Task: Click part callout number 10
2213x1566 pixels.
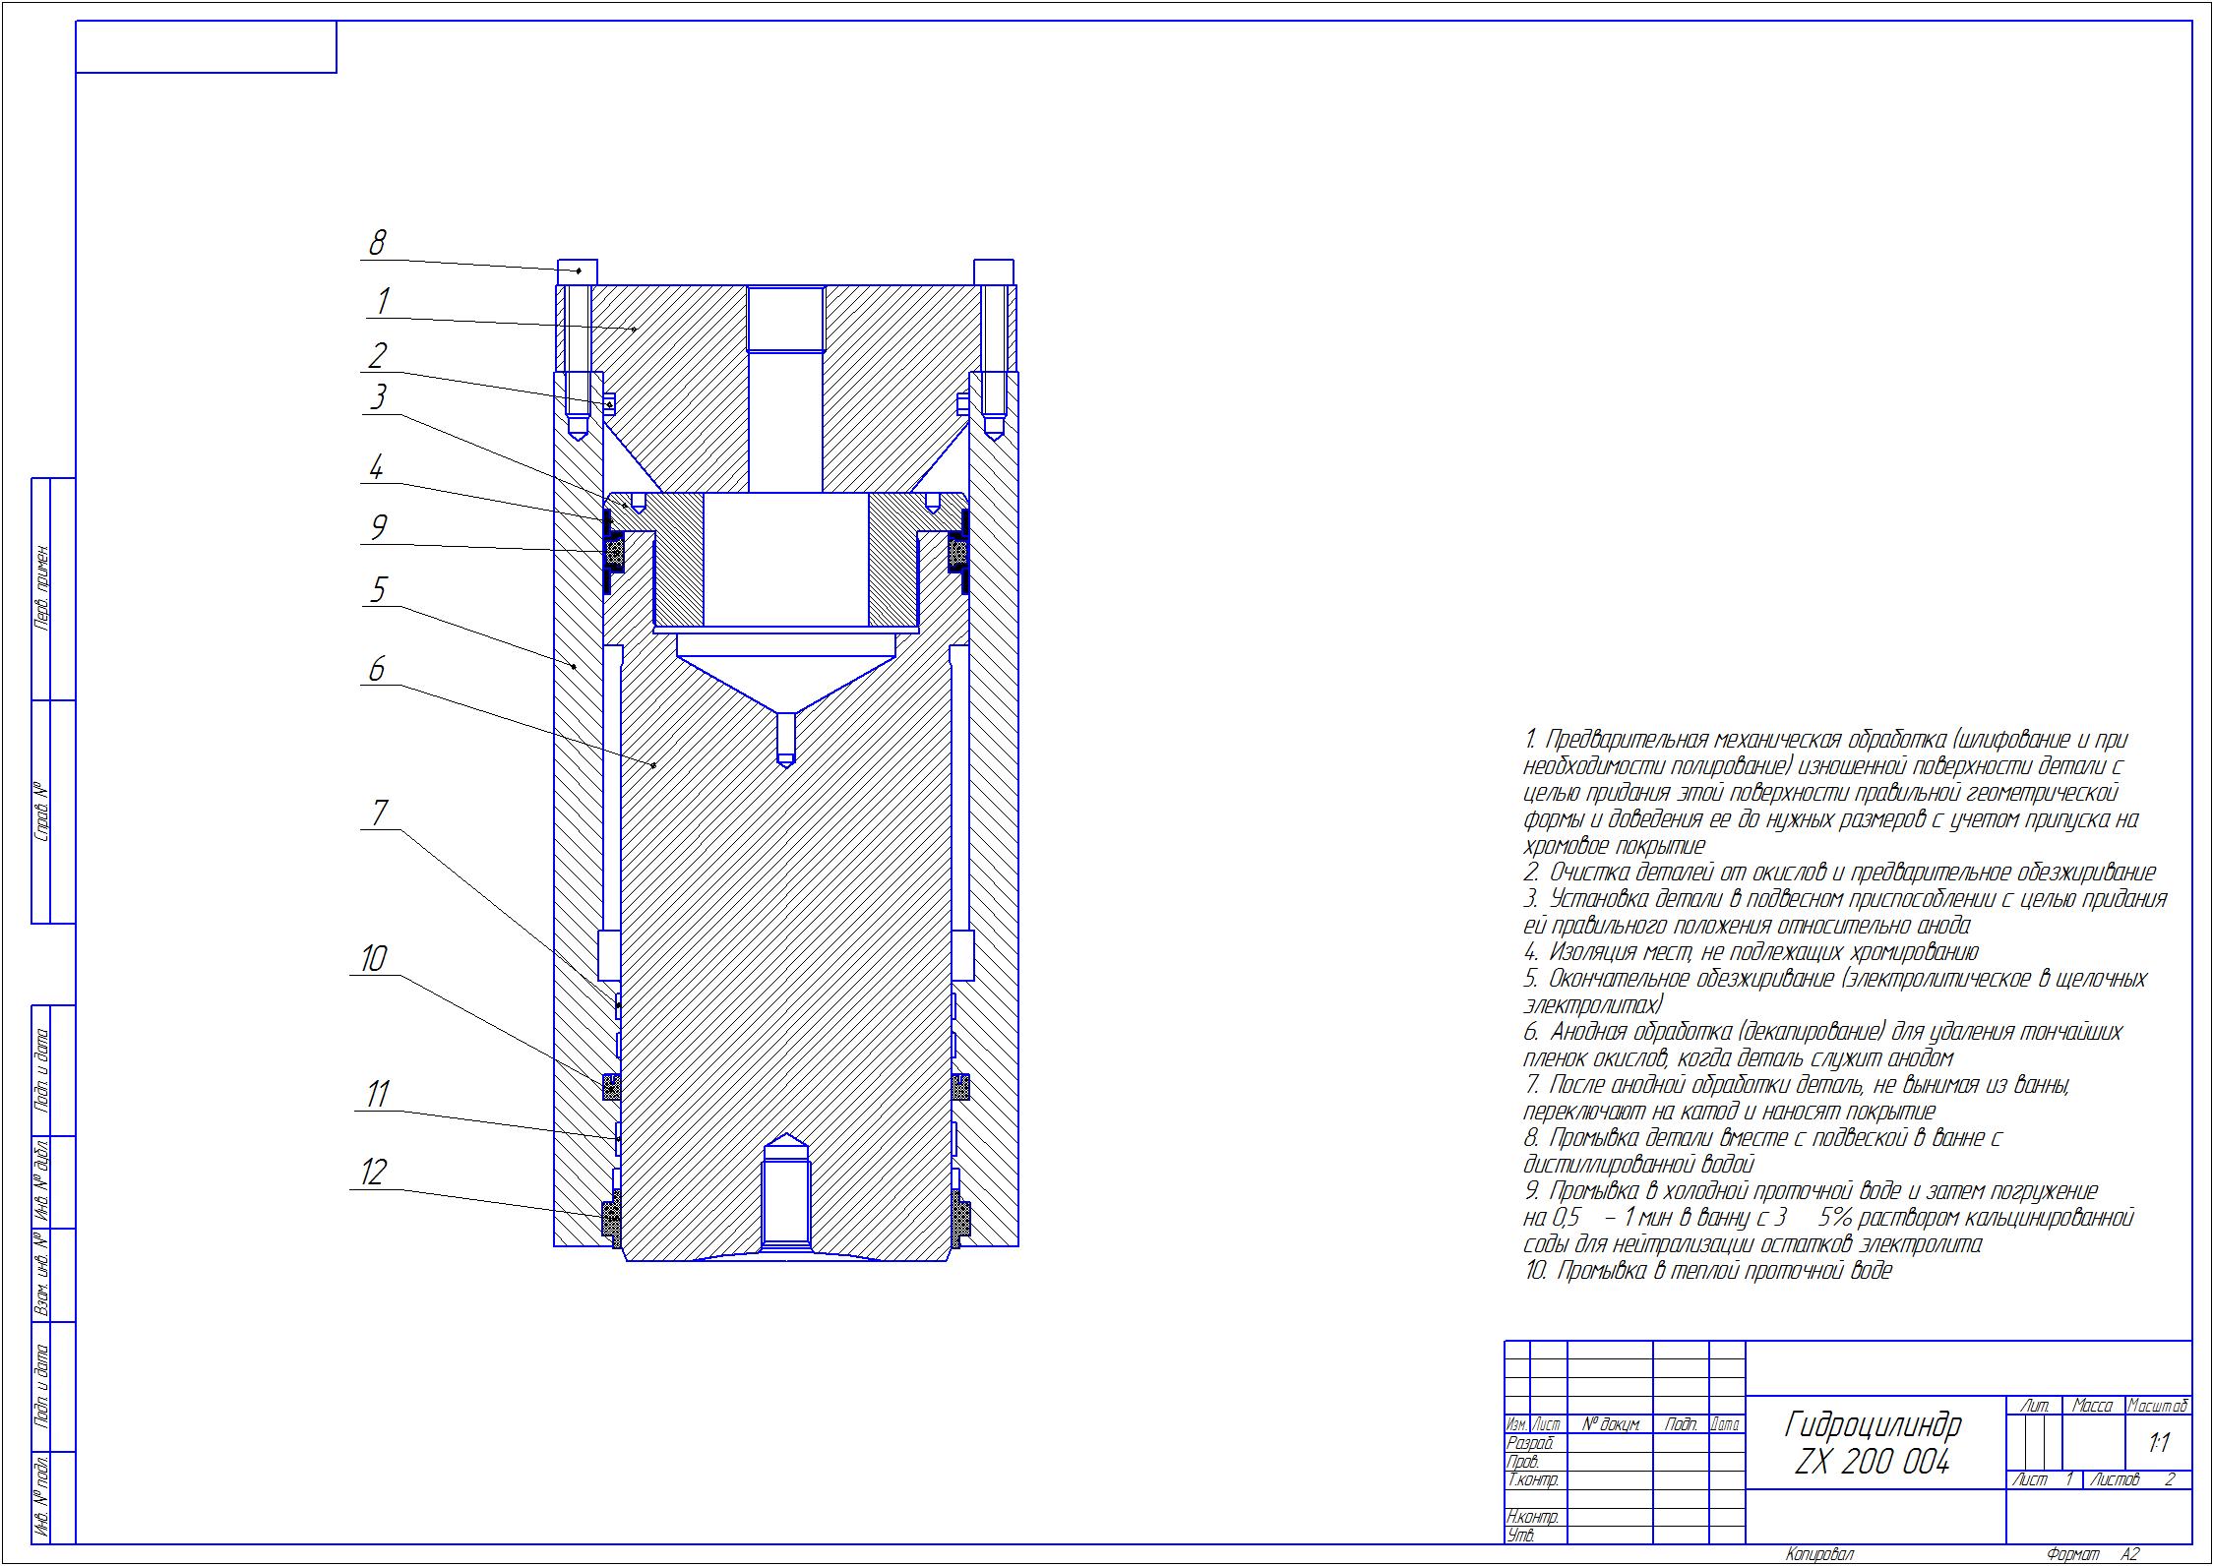Action: pyautogui.click(x=373, y=957)
